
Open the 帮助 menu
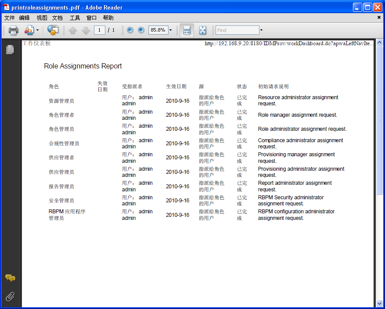(x=108, y=18)
